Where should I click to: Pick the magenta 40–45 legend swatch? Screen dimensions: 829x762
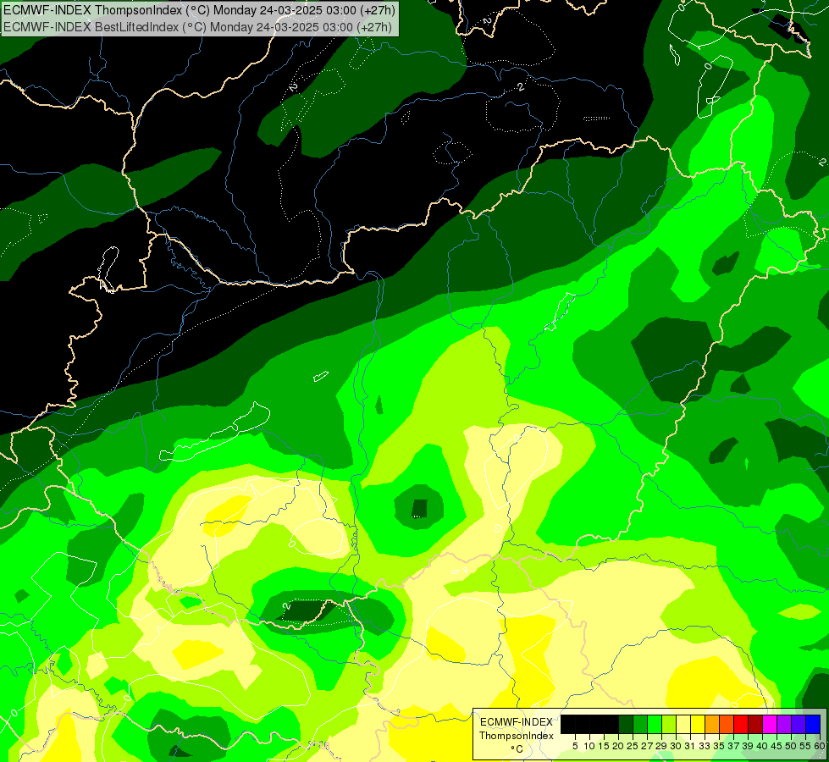click(x=769, y=725)
